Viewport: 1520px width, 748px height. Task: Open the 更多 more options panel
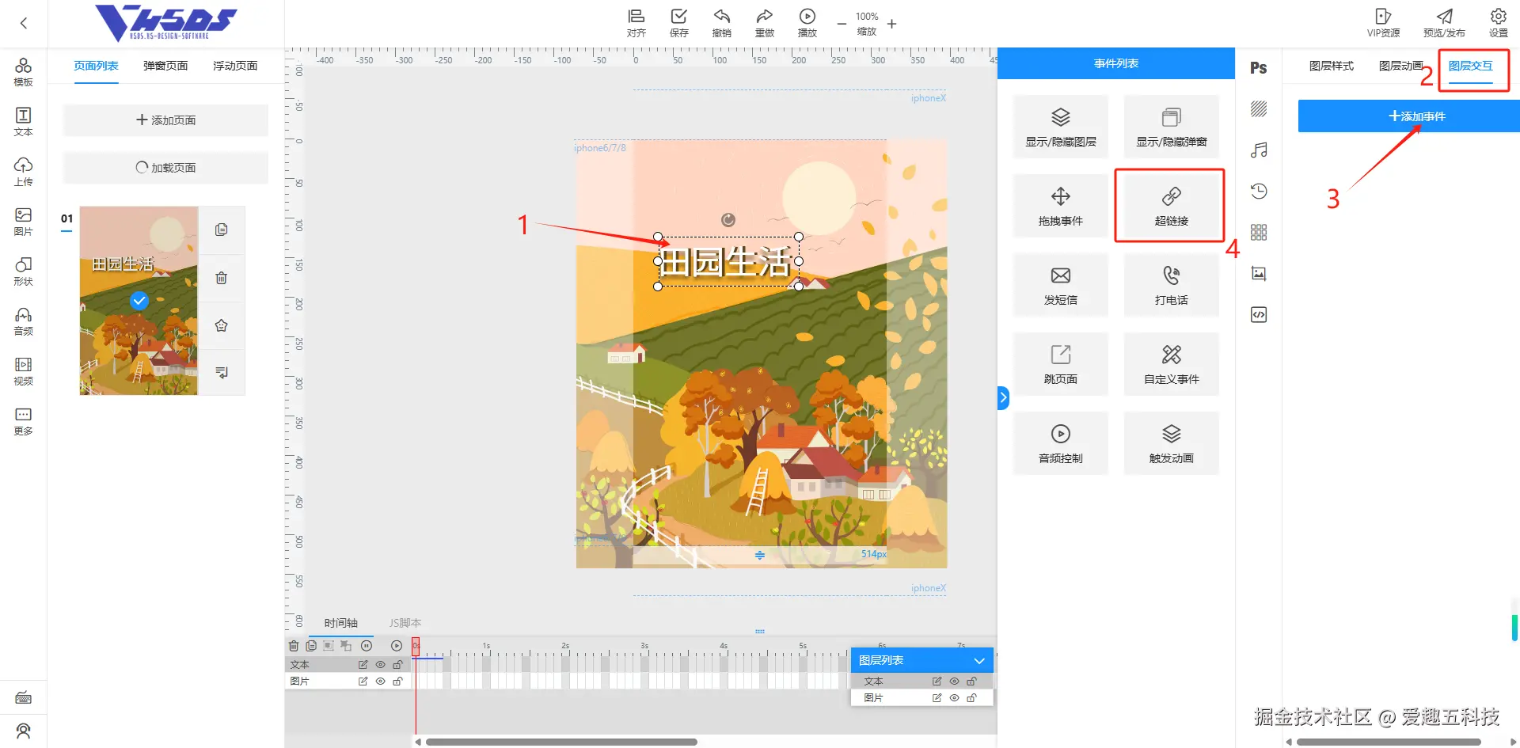[x=23, y=421]
